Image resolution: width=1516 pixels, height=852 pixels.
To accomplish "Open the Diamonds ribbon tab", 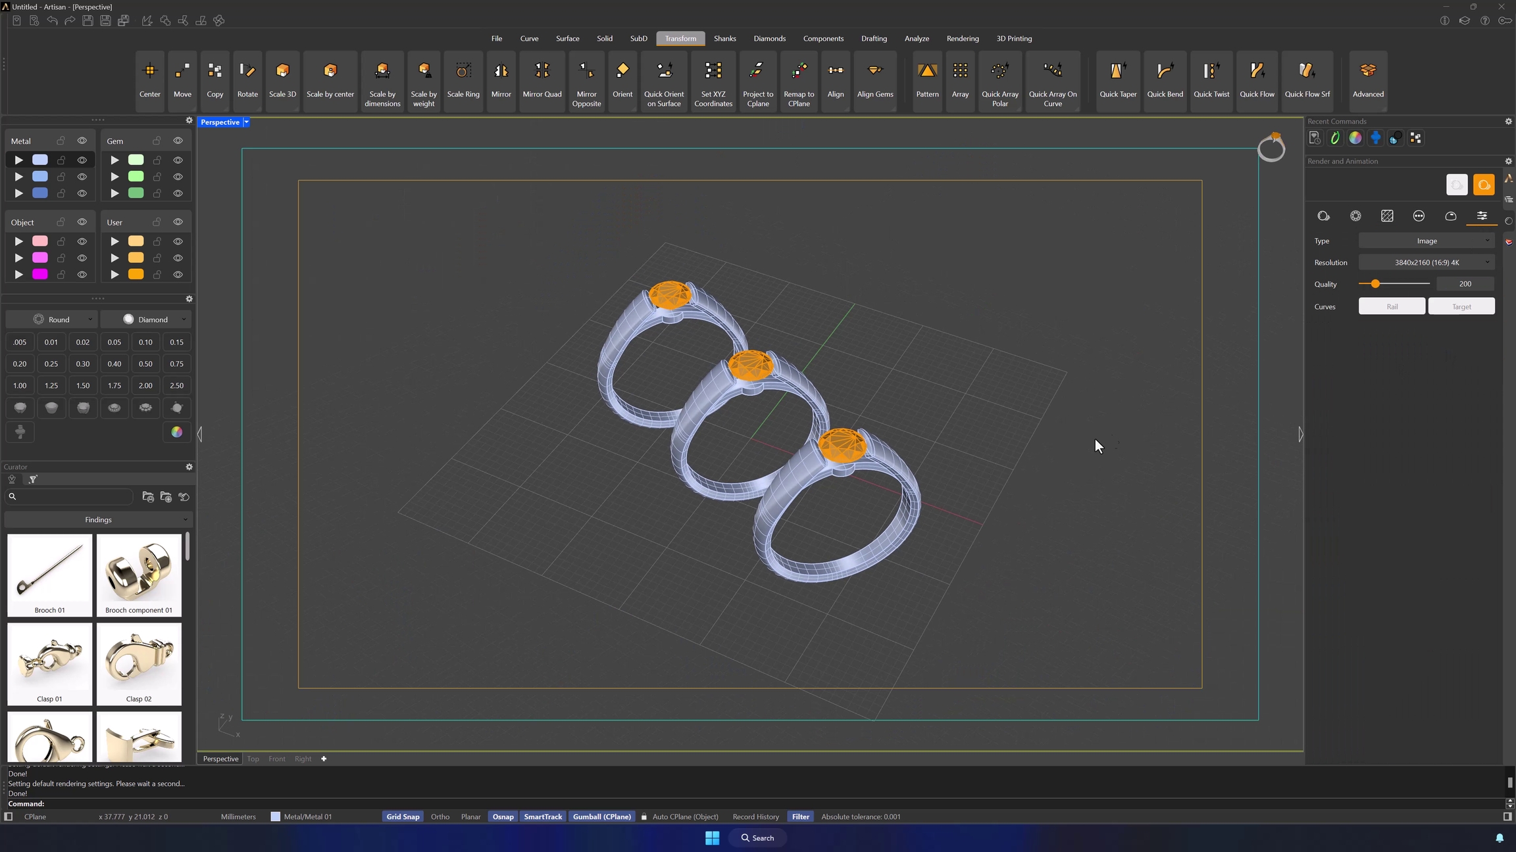I will click(x=769, y=38).
